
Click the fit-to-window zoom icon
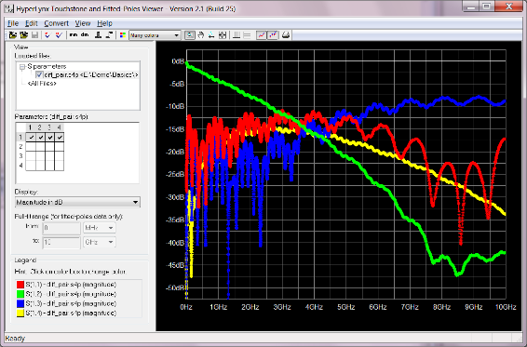(223, 35)
